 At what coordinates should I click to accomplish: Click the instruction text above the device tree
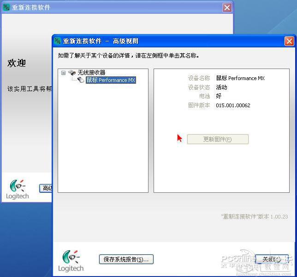coord(128,56)
